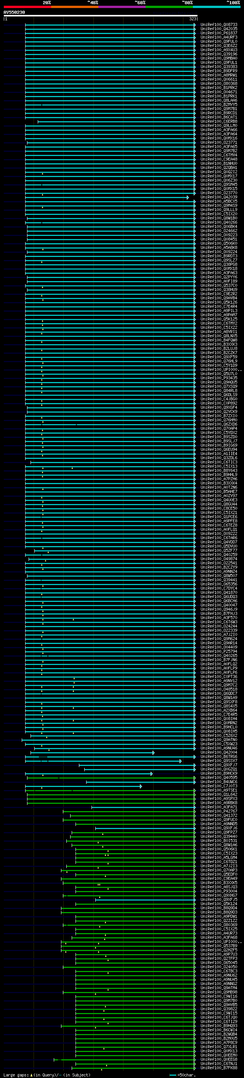Viewport: 244px width, 1078px height.
Task: Click hit label UniRef100_A9NU46
Action: [219, 748]
